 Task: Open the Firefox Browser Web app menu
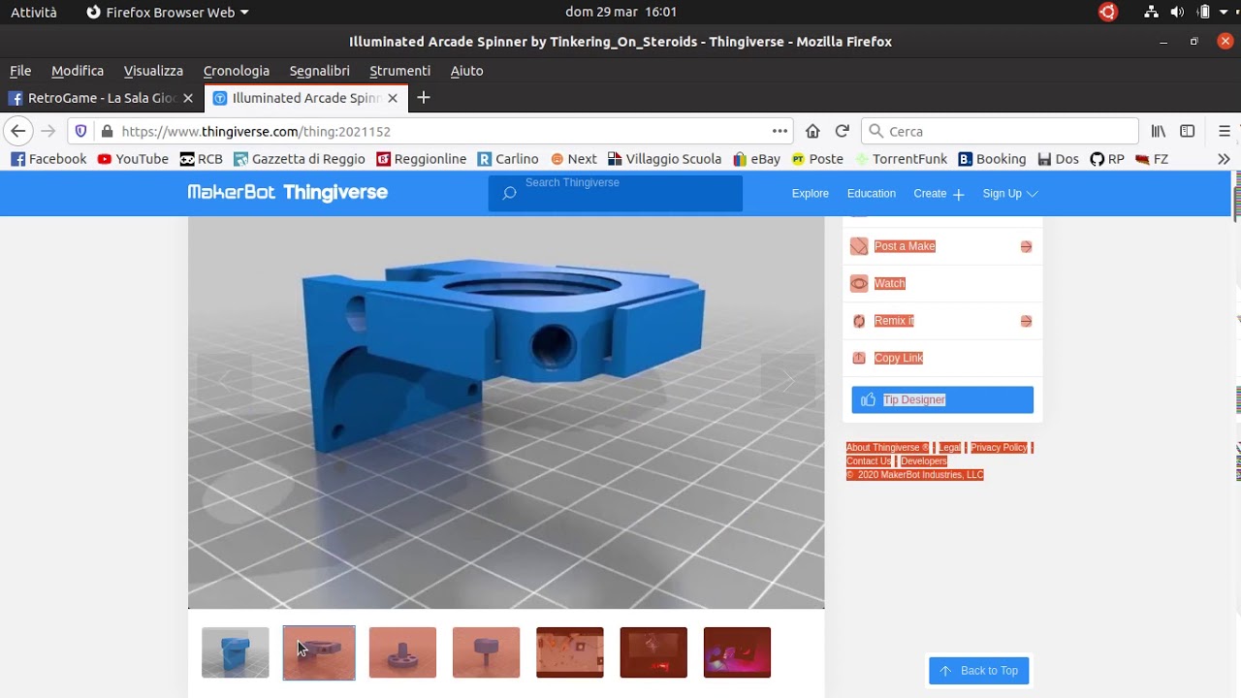167,12
